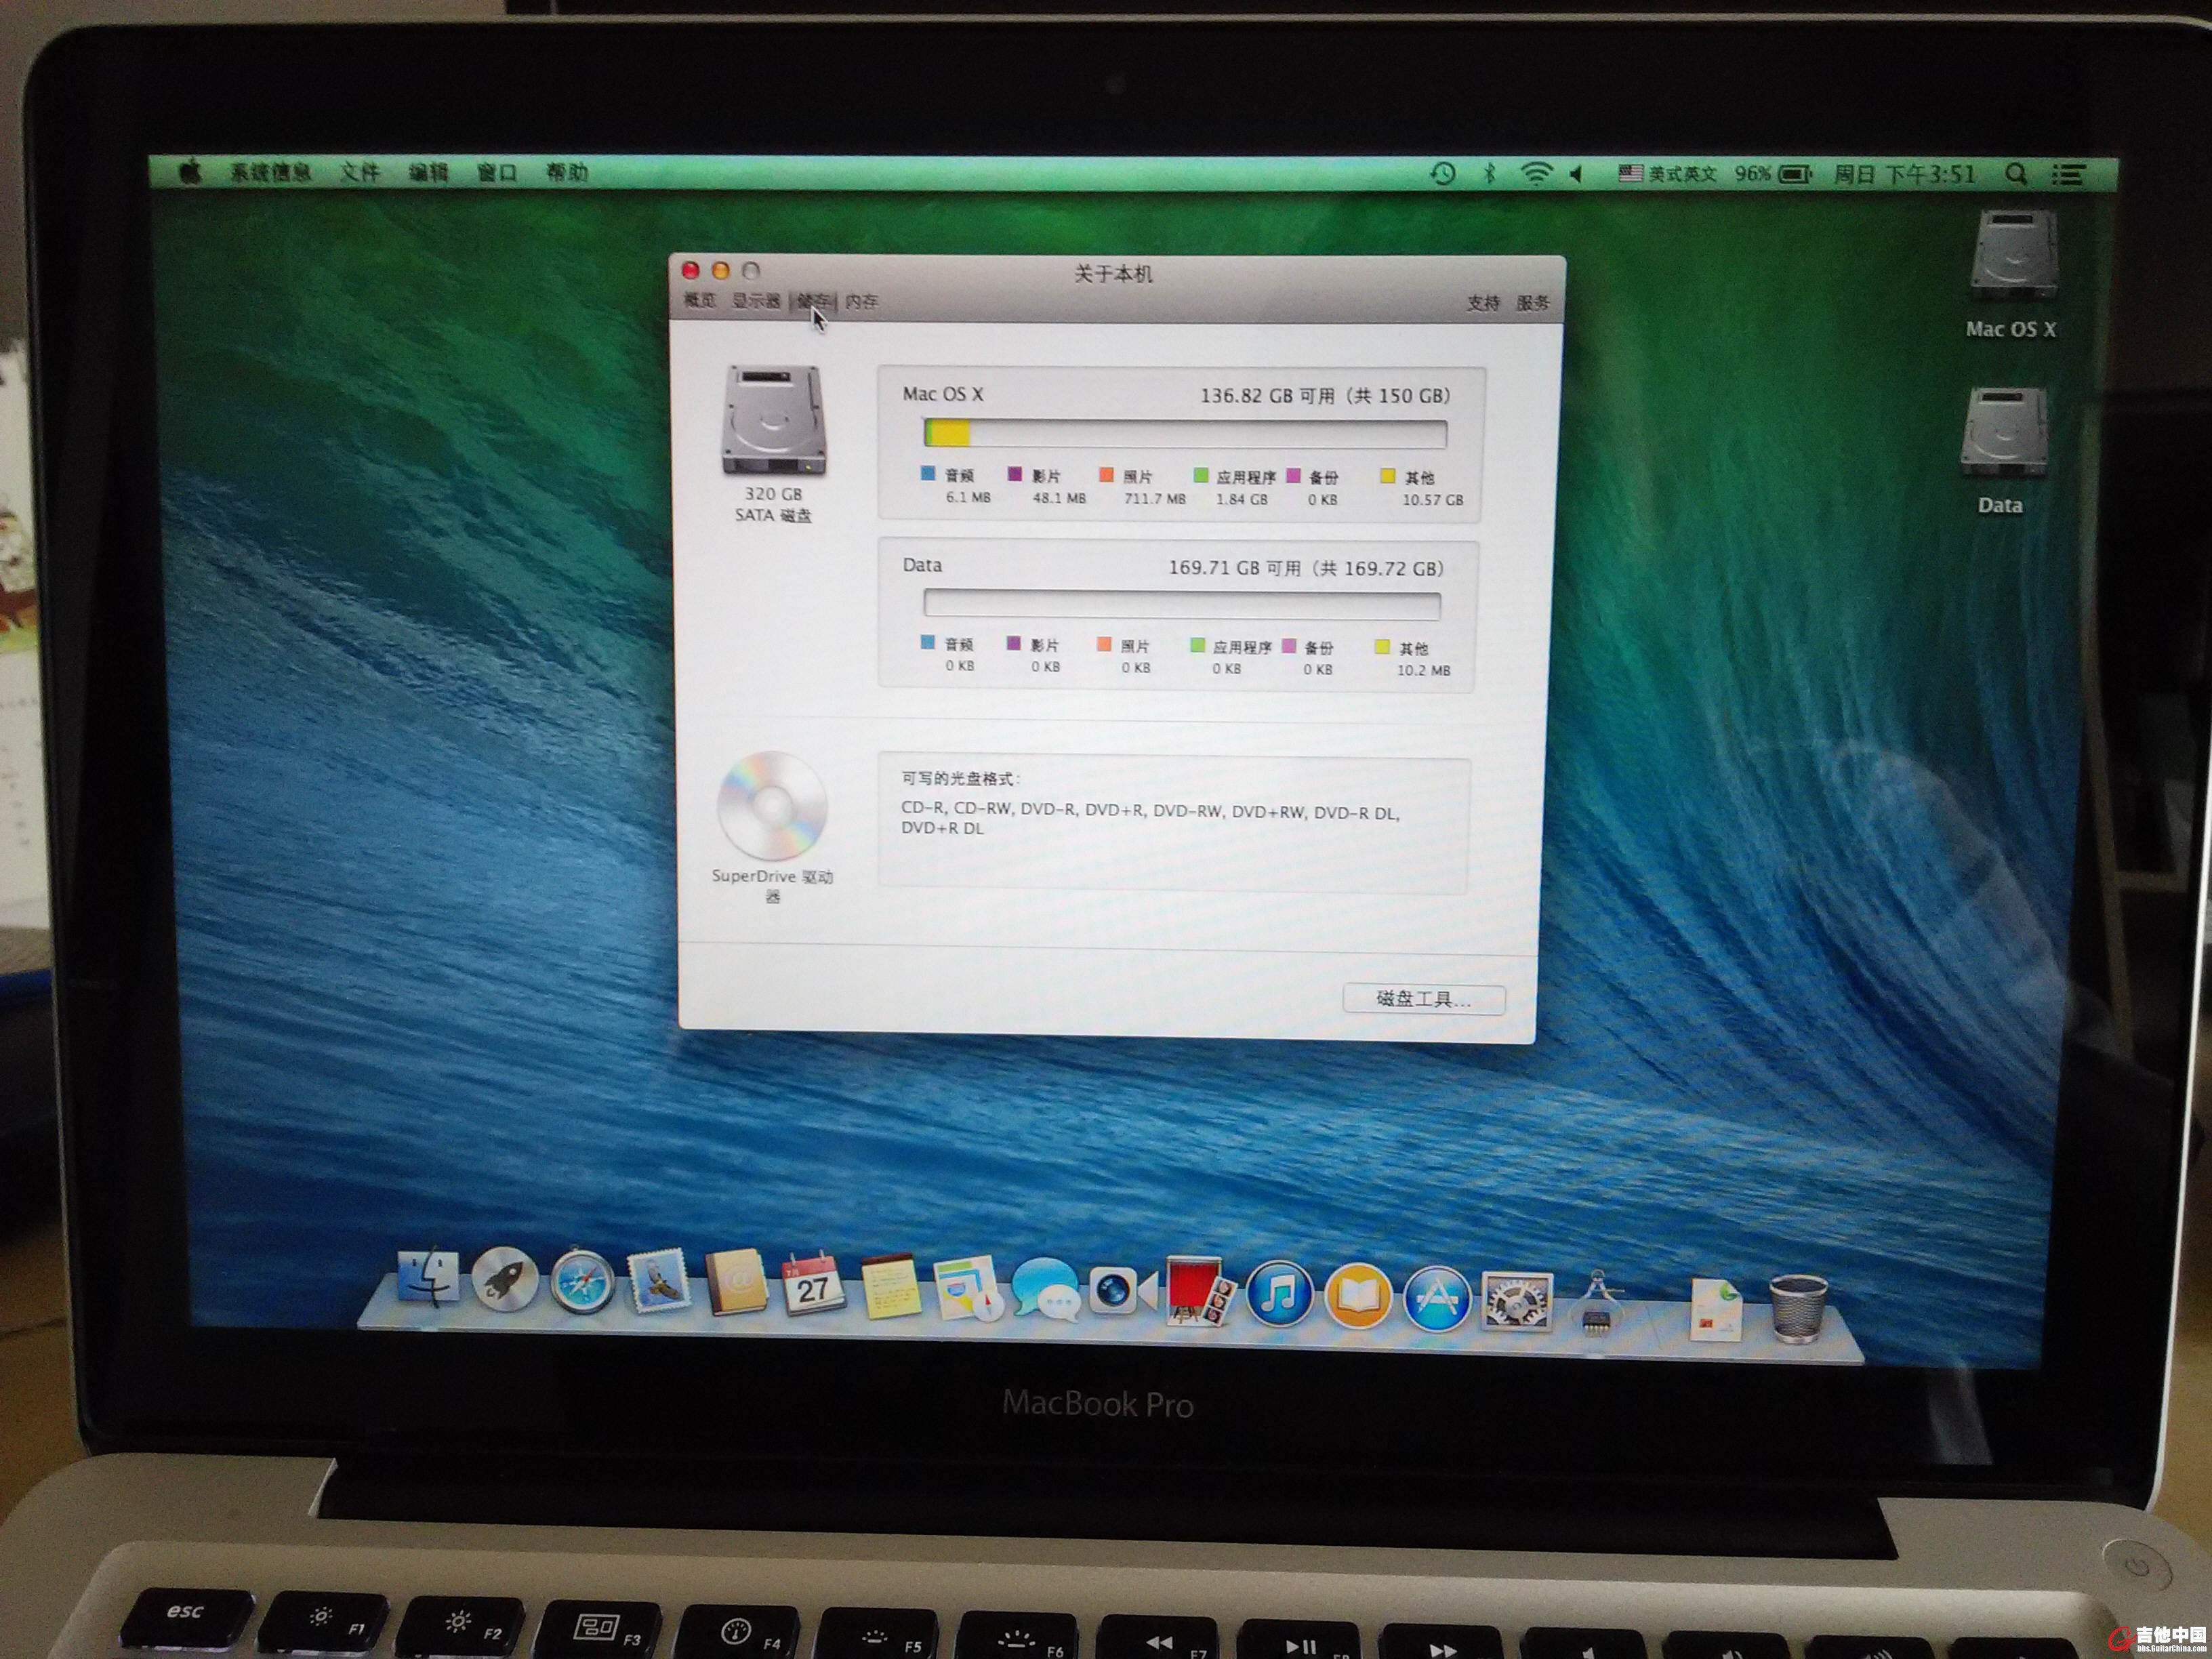
Task: Click the 320 GB SATA disk icon
Action: (x=773, y=421)
